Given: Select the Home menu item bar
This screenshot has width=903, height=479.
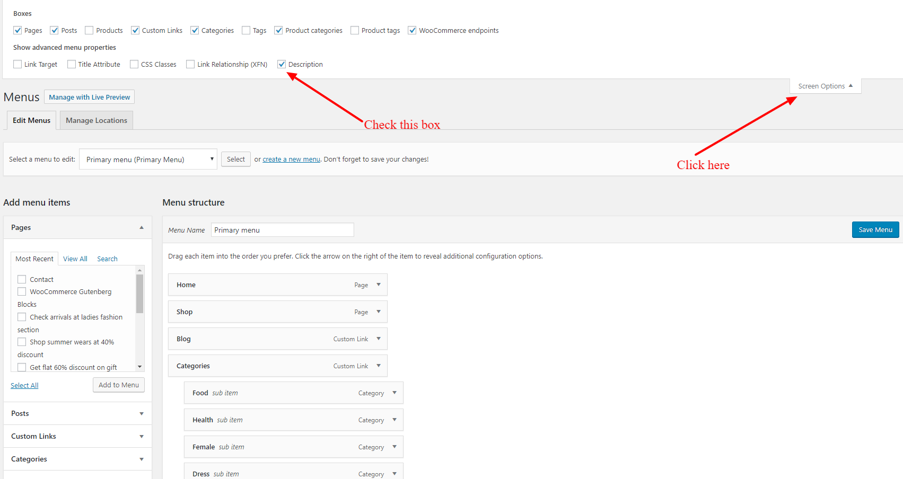Looking at the screenshot, I should (x=278, y=285).
